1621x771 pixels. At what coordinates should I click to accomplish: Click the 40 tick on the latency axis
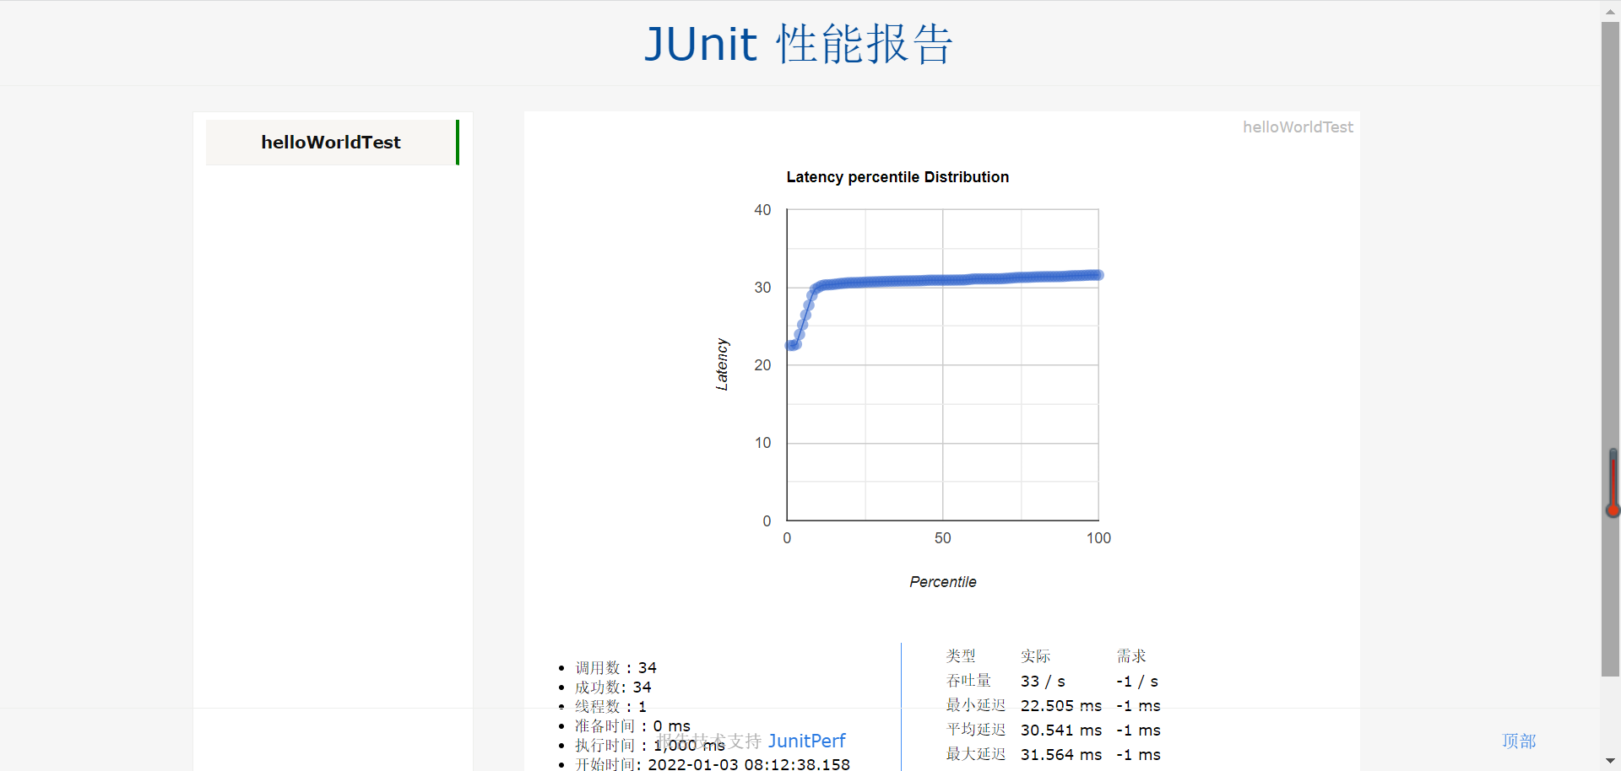point(762,210)
